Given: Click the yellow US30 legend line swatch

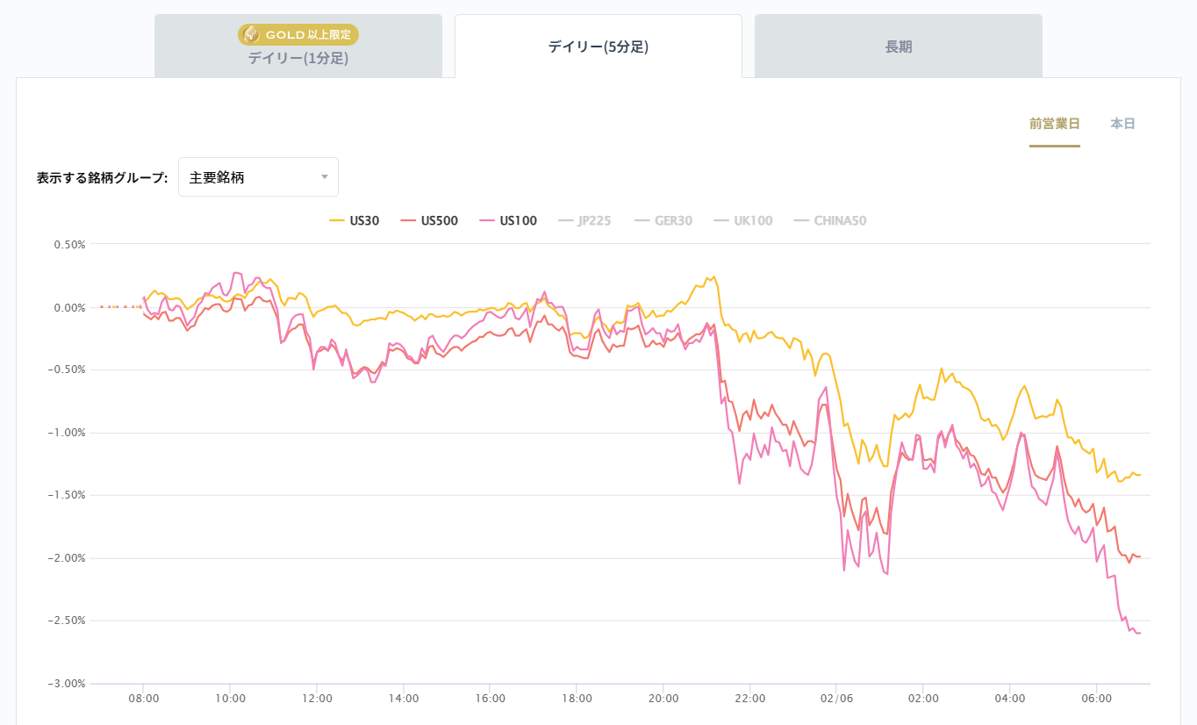Looking at the screenshot, I should click(337, 221).
